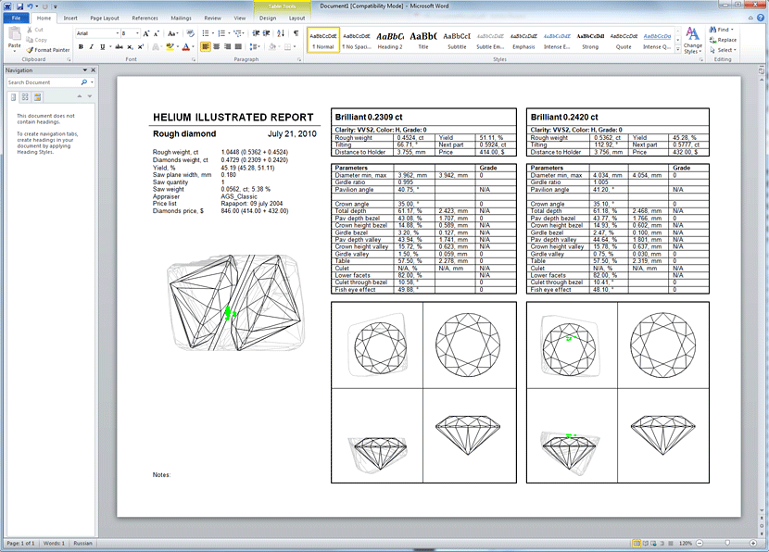Click the Replace button
The height and width of the screenshot is (552, 769).
tap(726, 40)
